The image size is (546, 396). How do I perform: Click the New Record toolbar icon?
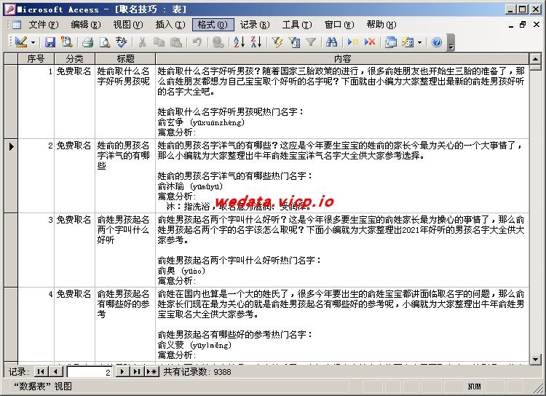tap(353, 42)
